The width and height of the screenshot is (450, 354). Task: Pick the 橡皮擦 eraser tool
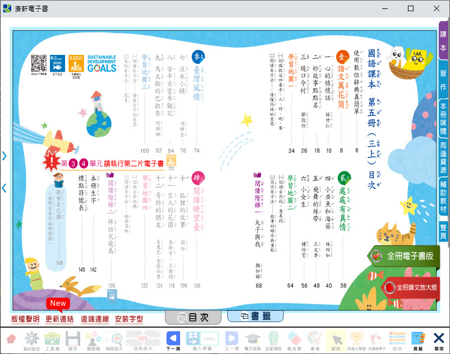[293, 339]
